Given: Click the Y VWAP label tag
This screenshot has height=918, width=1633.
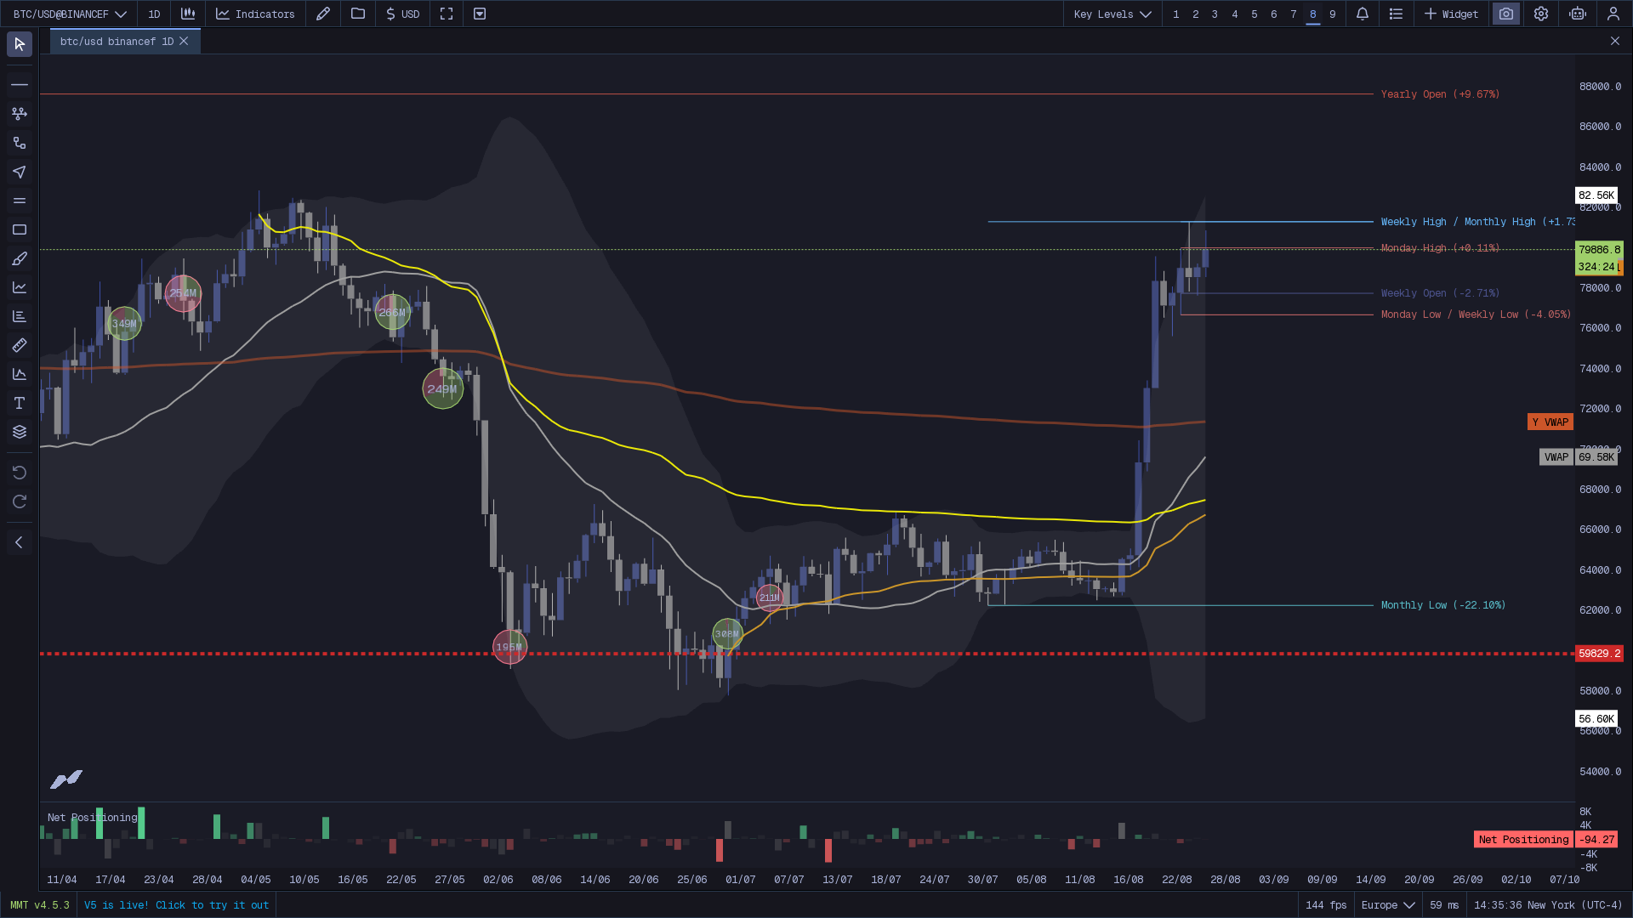Looking at the screenshot, I should (1550, 422).
